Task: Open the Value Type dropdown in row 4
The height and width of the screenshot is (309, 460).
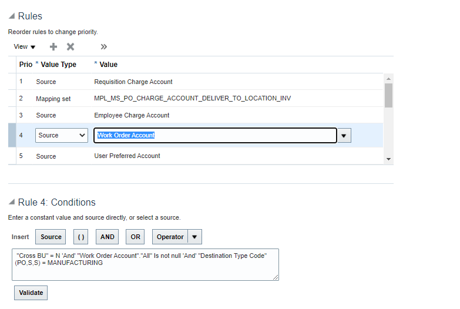Action: 62,135
